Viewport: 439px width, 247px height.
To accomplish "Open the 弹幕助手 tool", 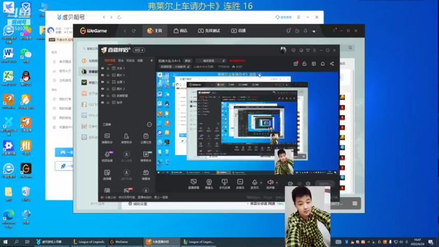I will [x=107, y=138].
